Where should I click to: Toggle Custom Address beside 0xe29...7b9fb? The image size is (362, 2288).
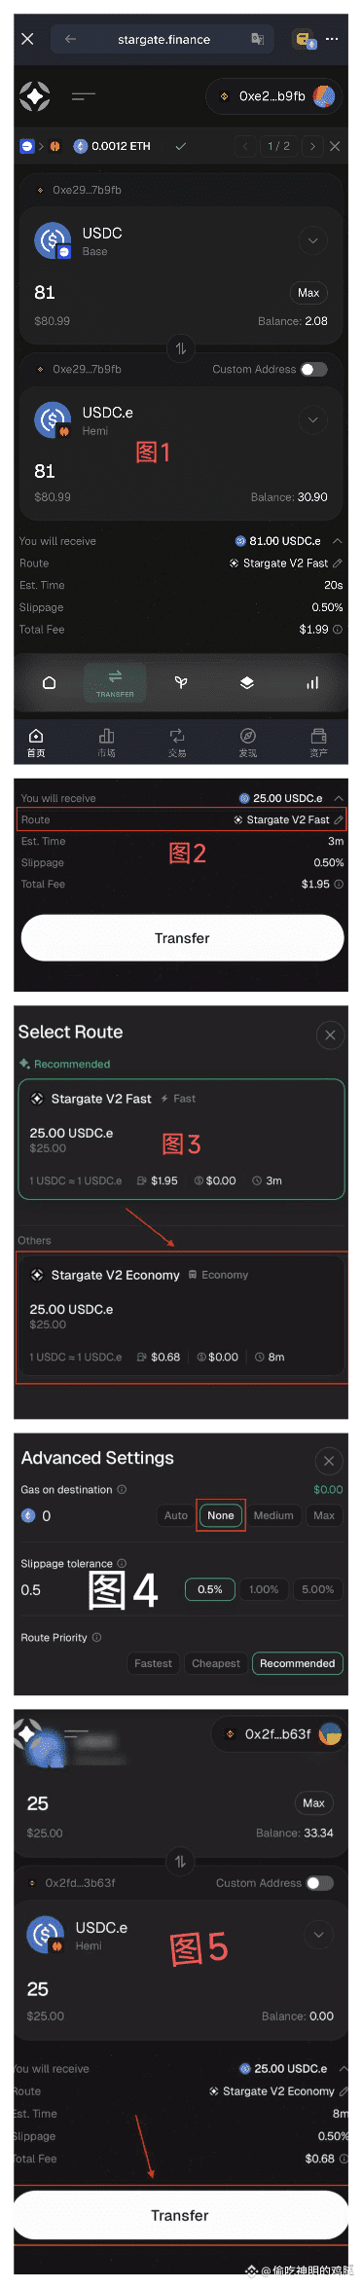point(313,369)
